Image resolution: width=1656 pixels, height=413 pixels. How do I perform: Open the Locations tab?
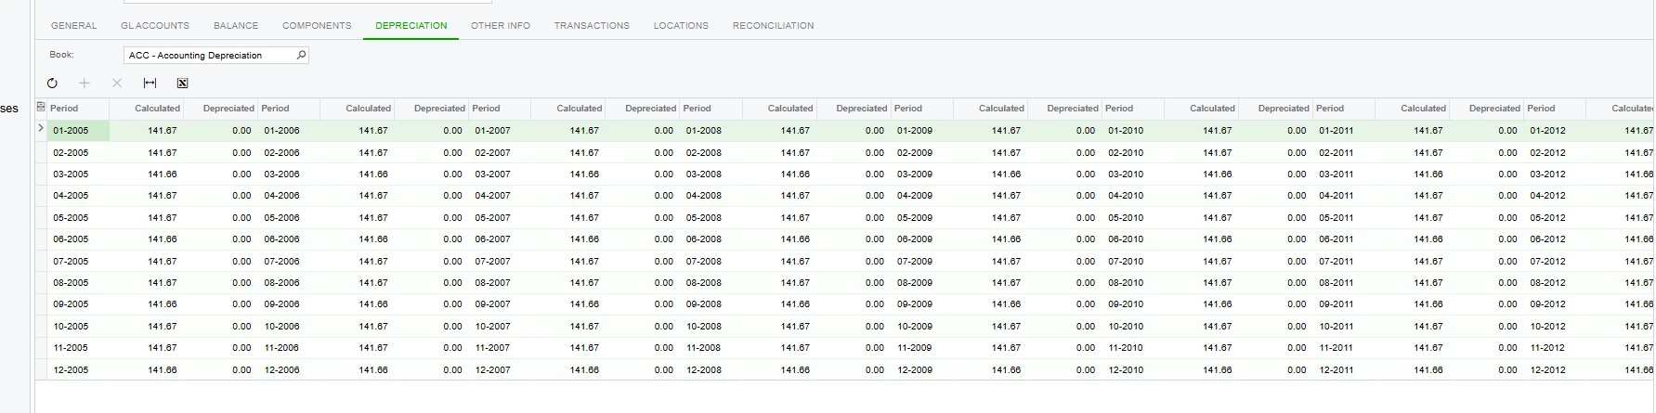coord(681,26)
